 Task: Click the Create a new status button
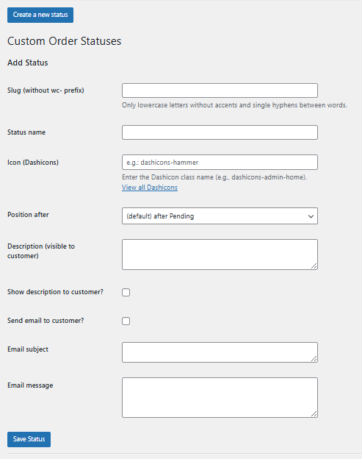[40, 15]
